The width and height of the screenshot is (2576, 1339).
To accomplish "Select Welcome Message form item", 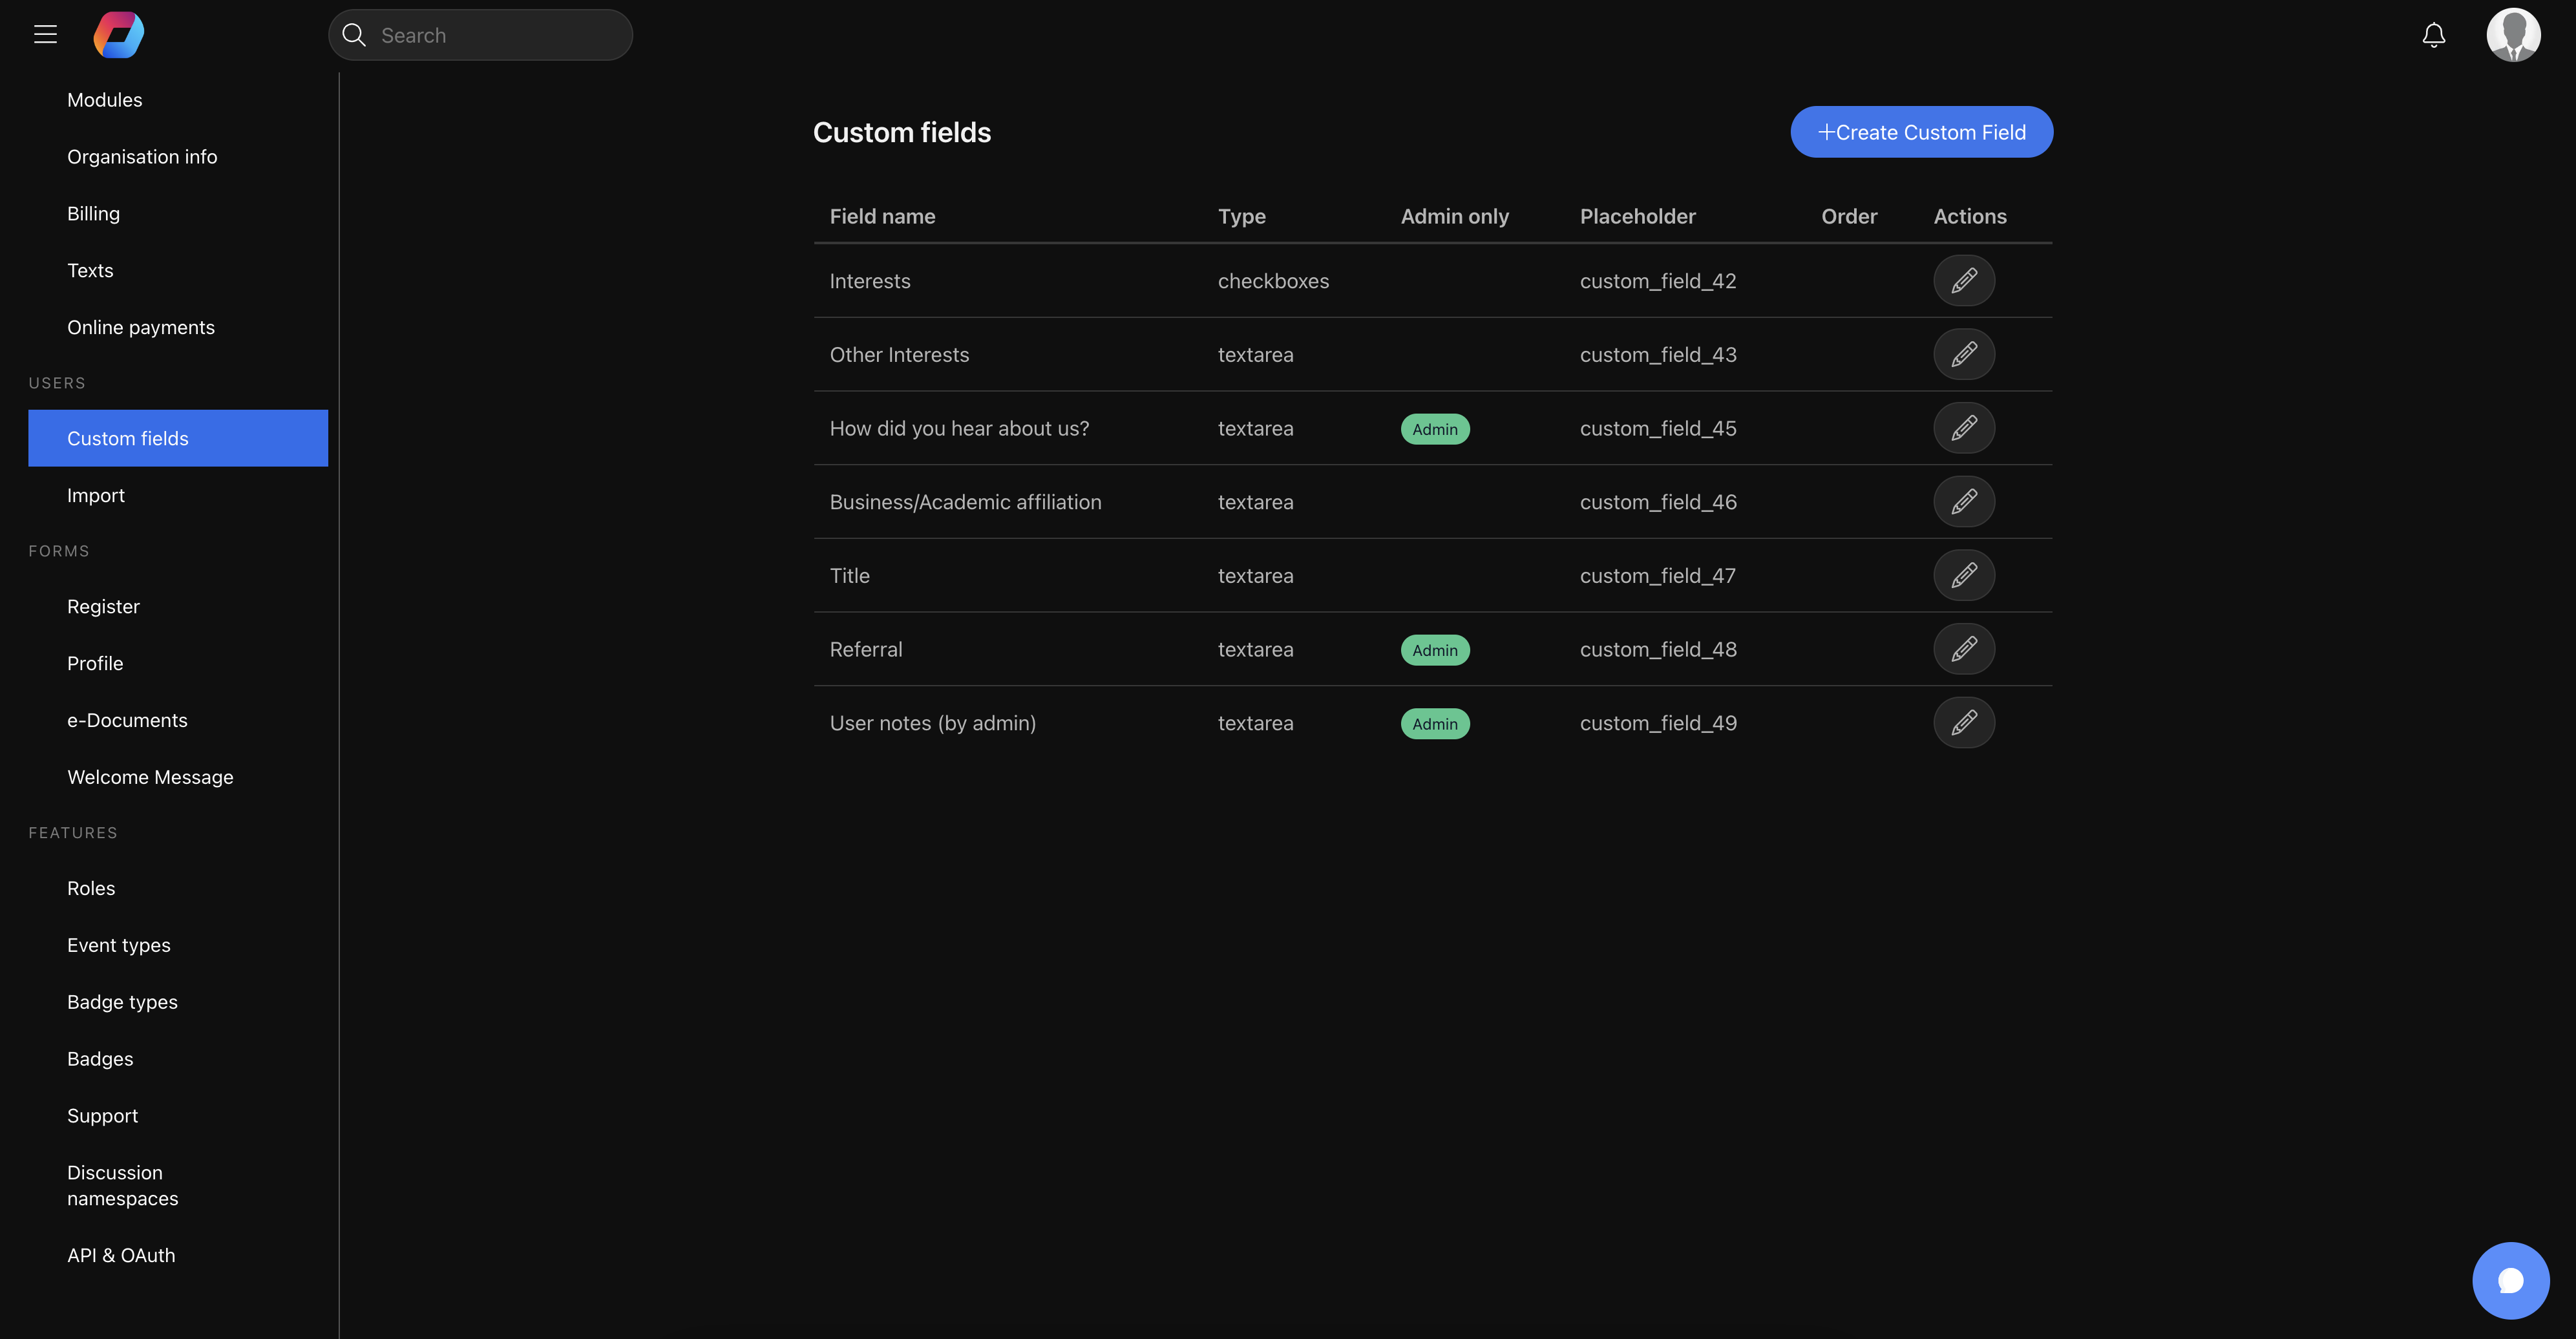I will point(150,777).
